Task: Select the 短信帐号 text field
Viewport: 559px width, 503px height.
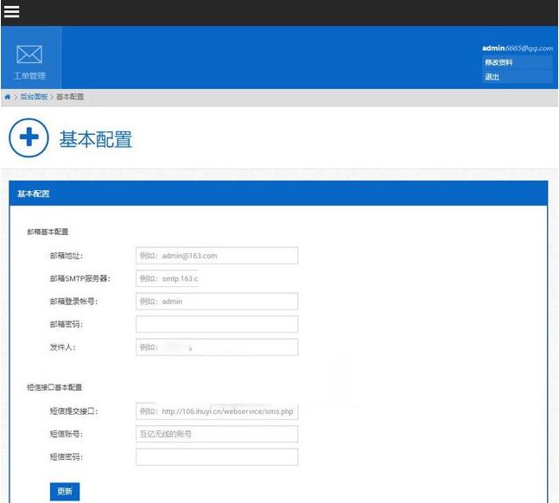Action: 216,434
